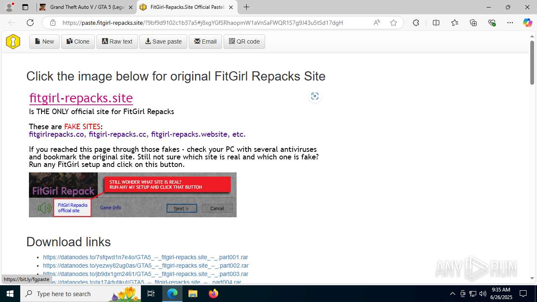Viewport: 537px width, 302px height.
Task: Click the FitGirl Repack installer screenshot
Action: click(133, 195)
